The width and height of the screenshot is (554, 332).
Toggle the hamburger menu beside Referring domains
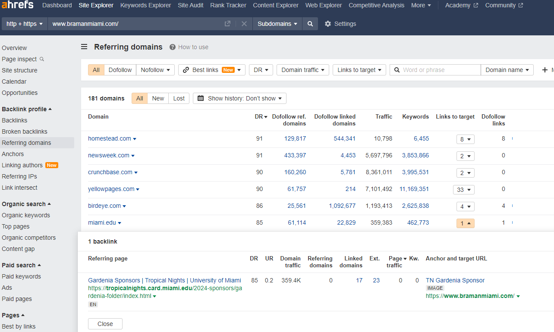coord(84,47)
